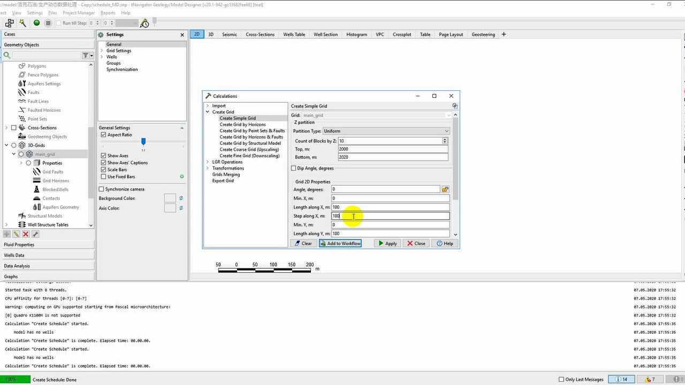Viewport: 685px width, 385px height.
Task: Expand Grid Settings in Settings panel
Action: (x=102, y=51)
